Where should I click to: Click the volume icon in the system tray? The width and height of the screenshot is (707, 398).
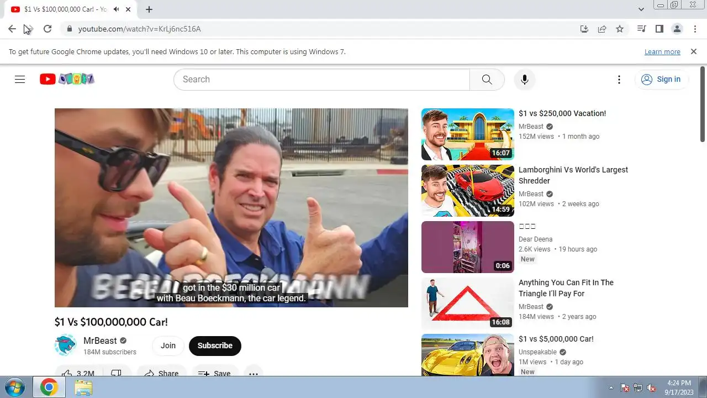(651, 387)
